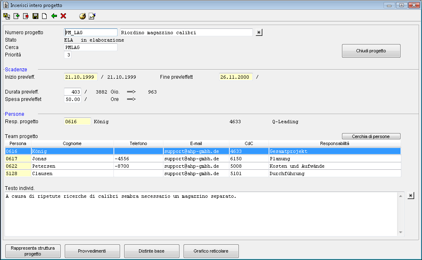Click the surname cell Jonas

tap(73, 159)
